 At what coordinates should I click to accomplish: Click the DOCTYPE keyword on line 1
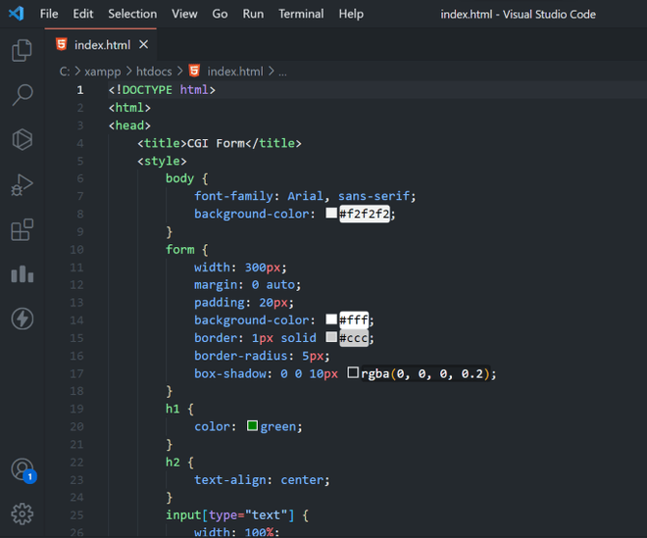(x=147, y=90)
